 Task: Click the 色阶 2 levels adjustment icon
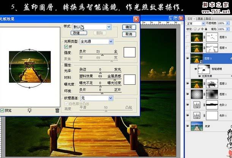tap(197, 105)
